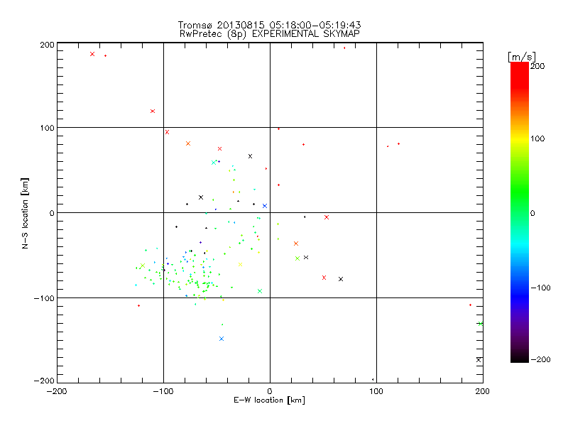Click the N-S axis tick label '200'

click(48, 45)
